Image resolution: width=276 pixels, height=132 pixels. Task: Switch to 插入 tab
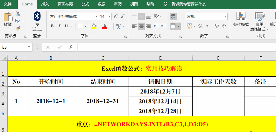click(45, 4)
